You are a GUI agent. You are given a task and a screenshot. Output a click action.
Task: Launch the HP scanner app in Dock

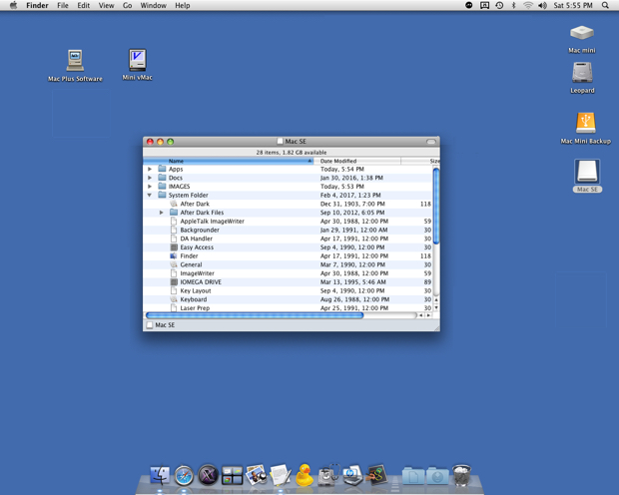coord(352,475)
